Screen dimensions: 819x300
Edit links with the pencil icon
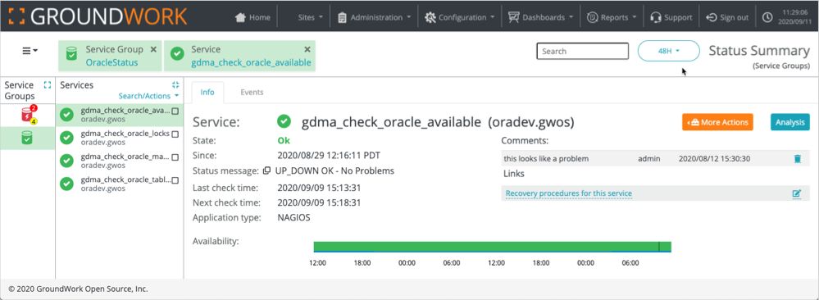tap(797, 194)
